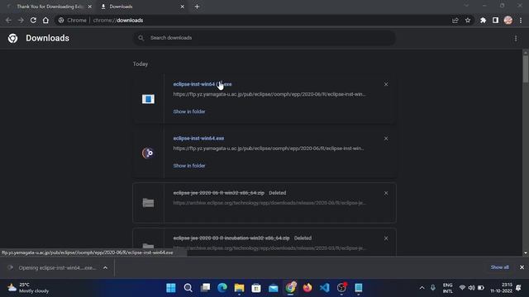Share this page icon in address bar

[455, 20]
